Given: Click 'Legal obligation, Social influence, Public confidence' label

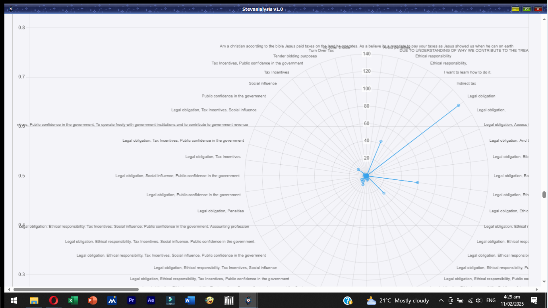Looking at the screenshot, I should click(x=178, y=176).
